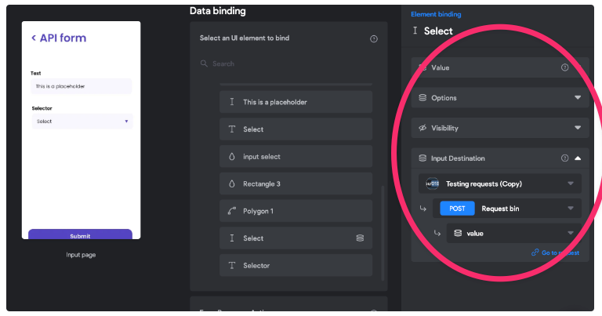
Task: Click the Submit button in the preview
Action: click(80, 234)
